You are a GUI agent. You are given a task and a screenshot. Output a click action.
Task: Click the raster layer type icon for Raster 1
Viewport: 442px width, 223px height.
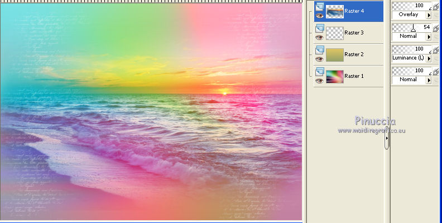[319, 72]
